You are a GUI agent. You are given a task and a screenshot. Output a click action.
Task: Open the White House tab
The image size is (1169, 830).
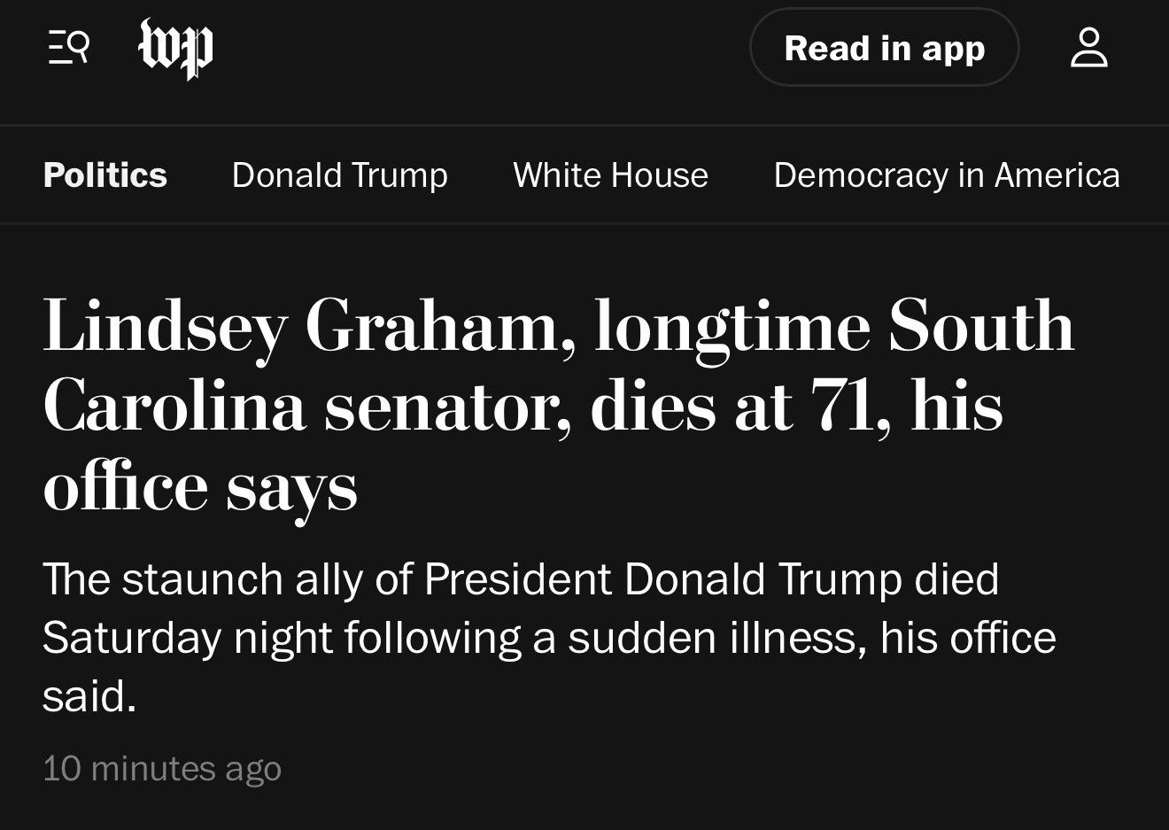610,175
